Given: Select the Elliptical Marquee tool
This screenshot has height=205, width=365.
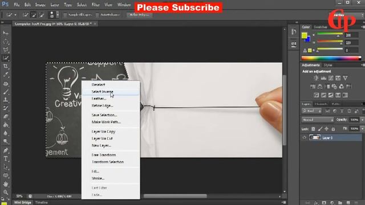Looking at the screenshot, I should click(x=6, y=42).
